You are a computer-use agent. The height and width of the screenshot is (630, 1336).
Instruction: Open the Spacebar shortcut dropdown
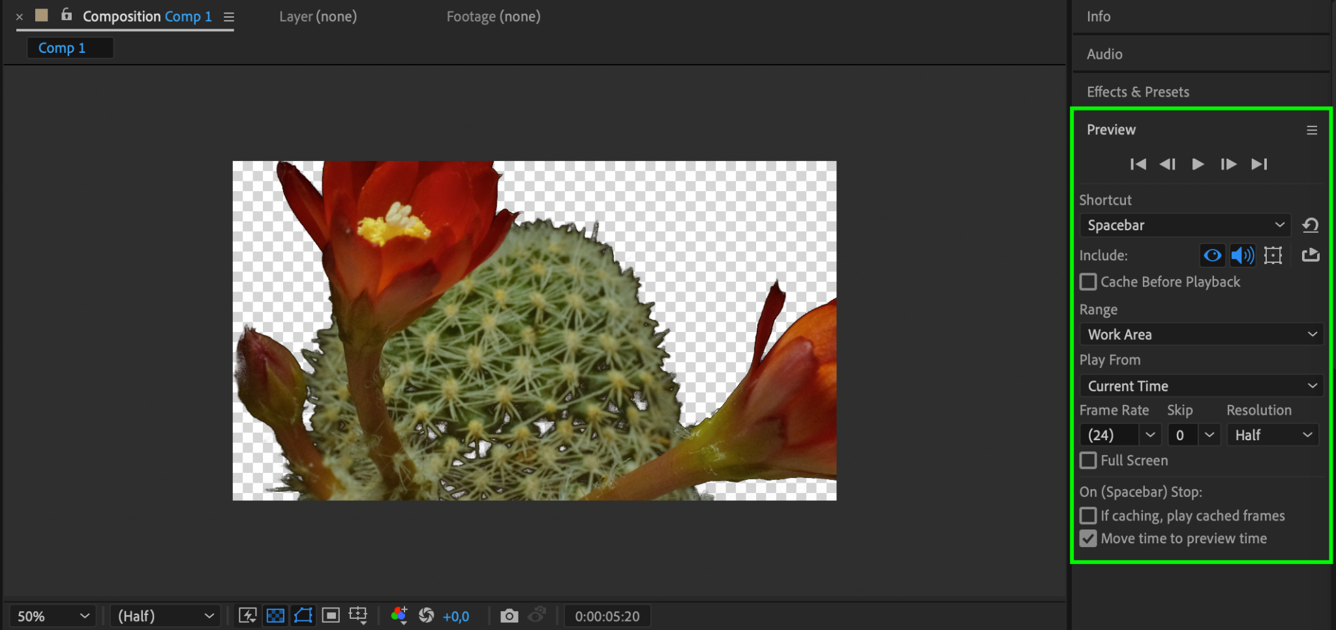(1185, 226)
